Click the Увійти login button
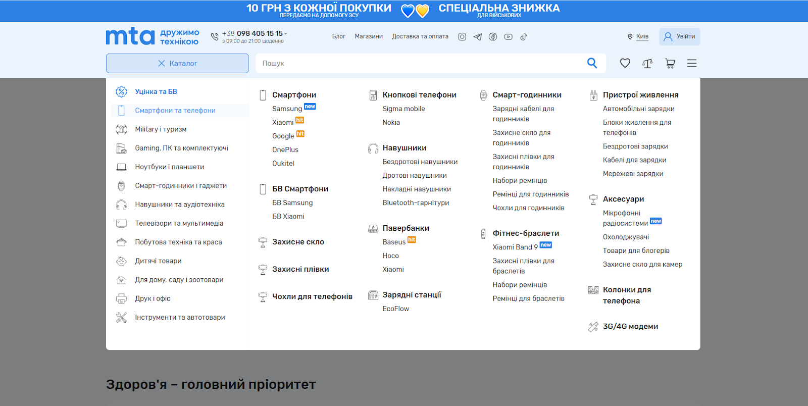This screenshot has height=406, width=808. tap(679, 36)
